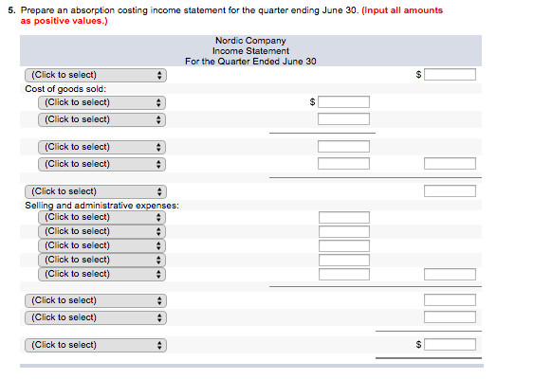
Task: Click the right-column total field for selling and administrative expenses
Action: [450, 274]
